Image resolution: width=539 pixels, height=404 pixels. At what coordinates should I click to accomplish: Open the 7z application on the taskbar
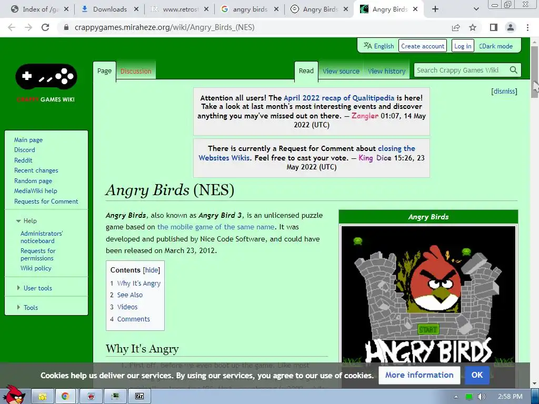tap(139, 396)
